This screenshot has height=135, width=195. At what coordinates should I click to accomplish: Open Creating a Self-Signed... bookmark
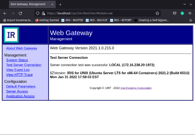tap(152, 20)
